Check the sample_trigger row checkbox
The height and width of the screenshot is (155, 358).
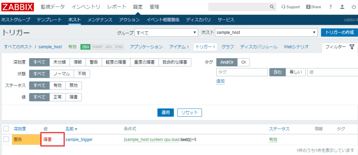(x=6, y=139)
